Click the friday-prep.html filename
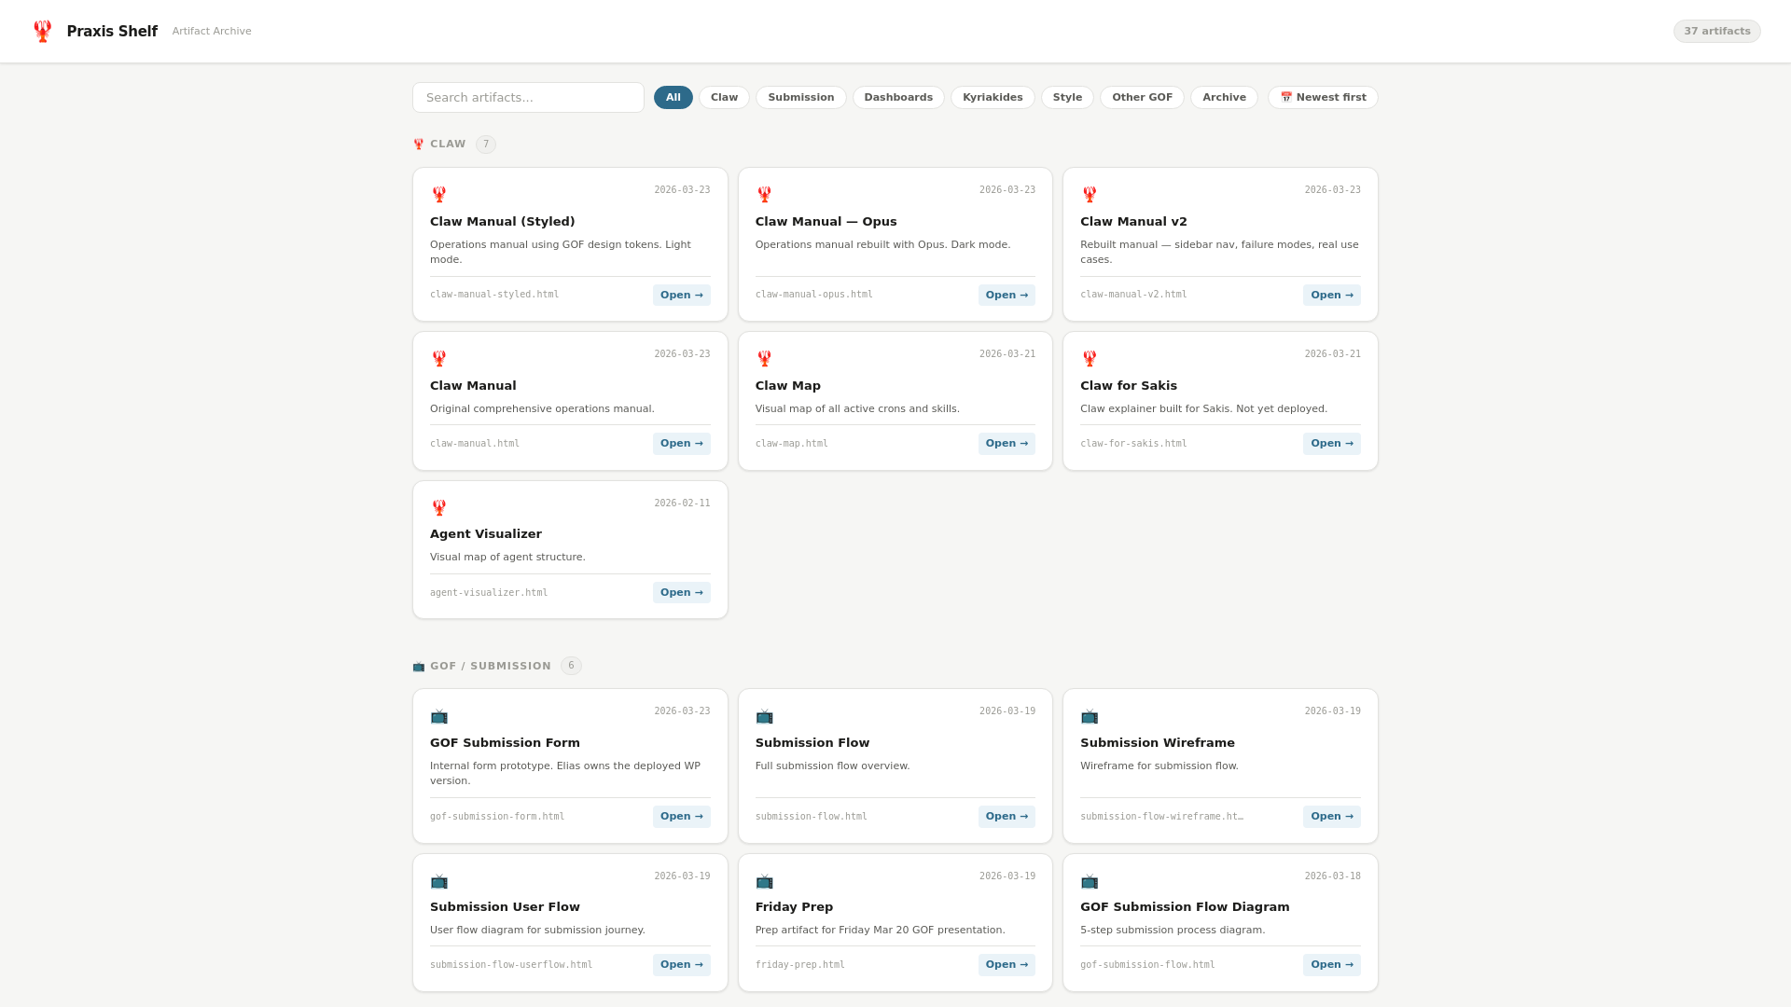The height and width of the screenshot is (1007, 1791). [x=800, y=965]
